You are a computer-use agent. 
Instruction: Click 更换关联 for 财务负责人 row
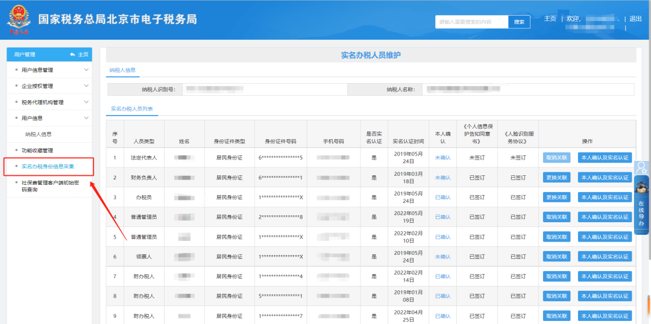(557, 178)
